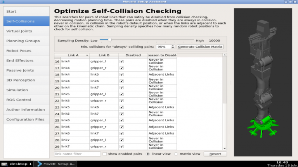Click the green highlighted base link in 3D view
This screenshot has height=167, width=298.
click(x=263, y=126)
